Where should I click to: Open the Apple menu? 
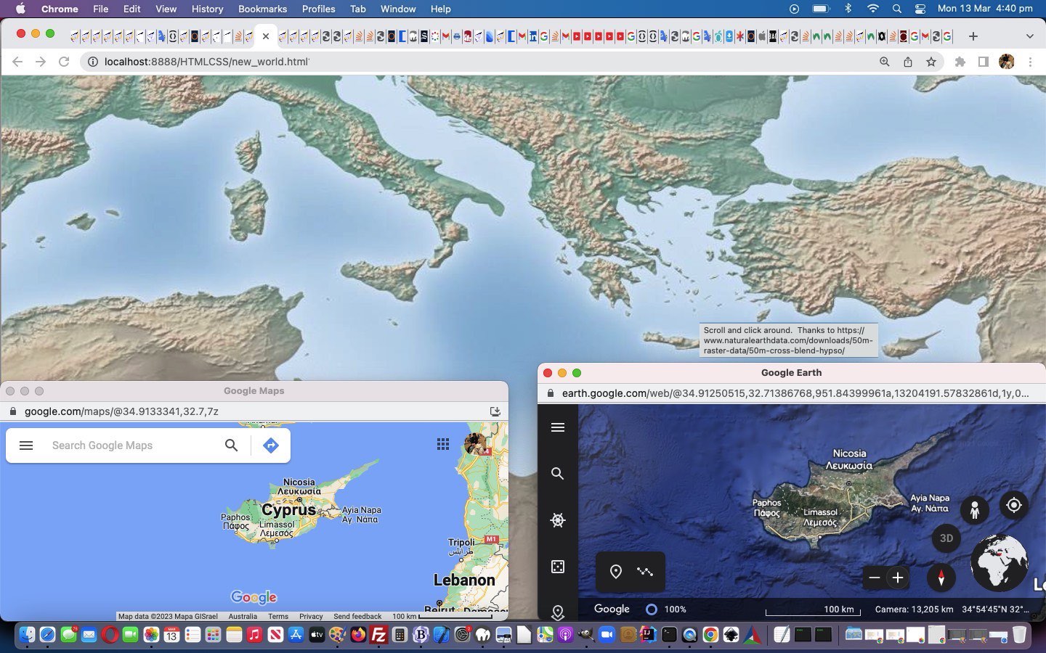(20, 9)
